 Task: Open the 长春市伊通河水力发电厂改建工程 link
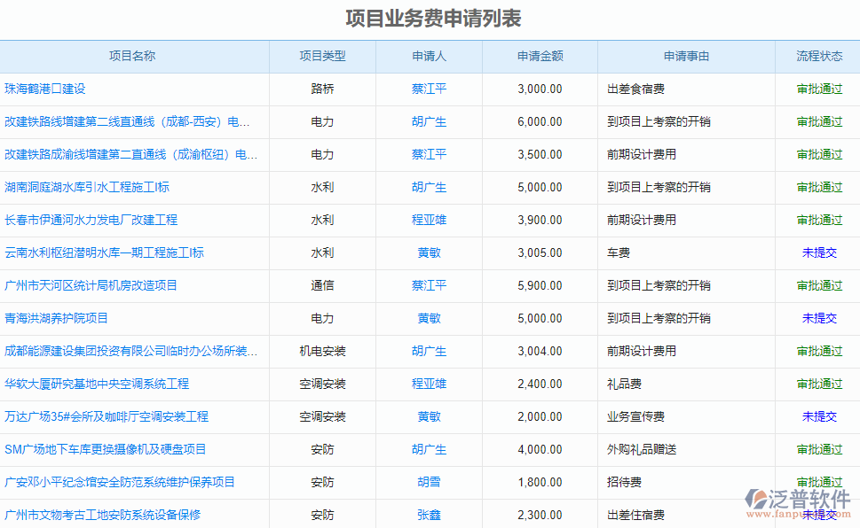coord(91,220)
